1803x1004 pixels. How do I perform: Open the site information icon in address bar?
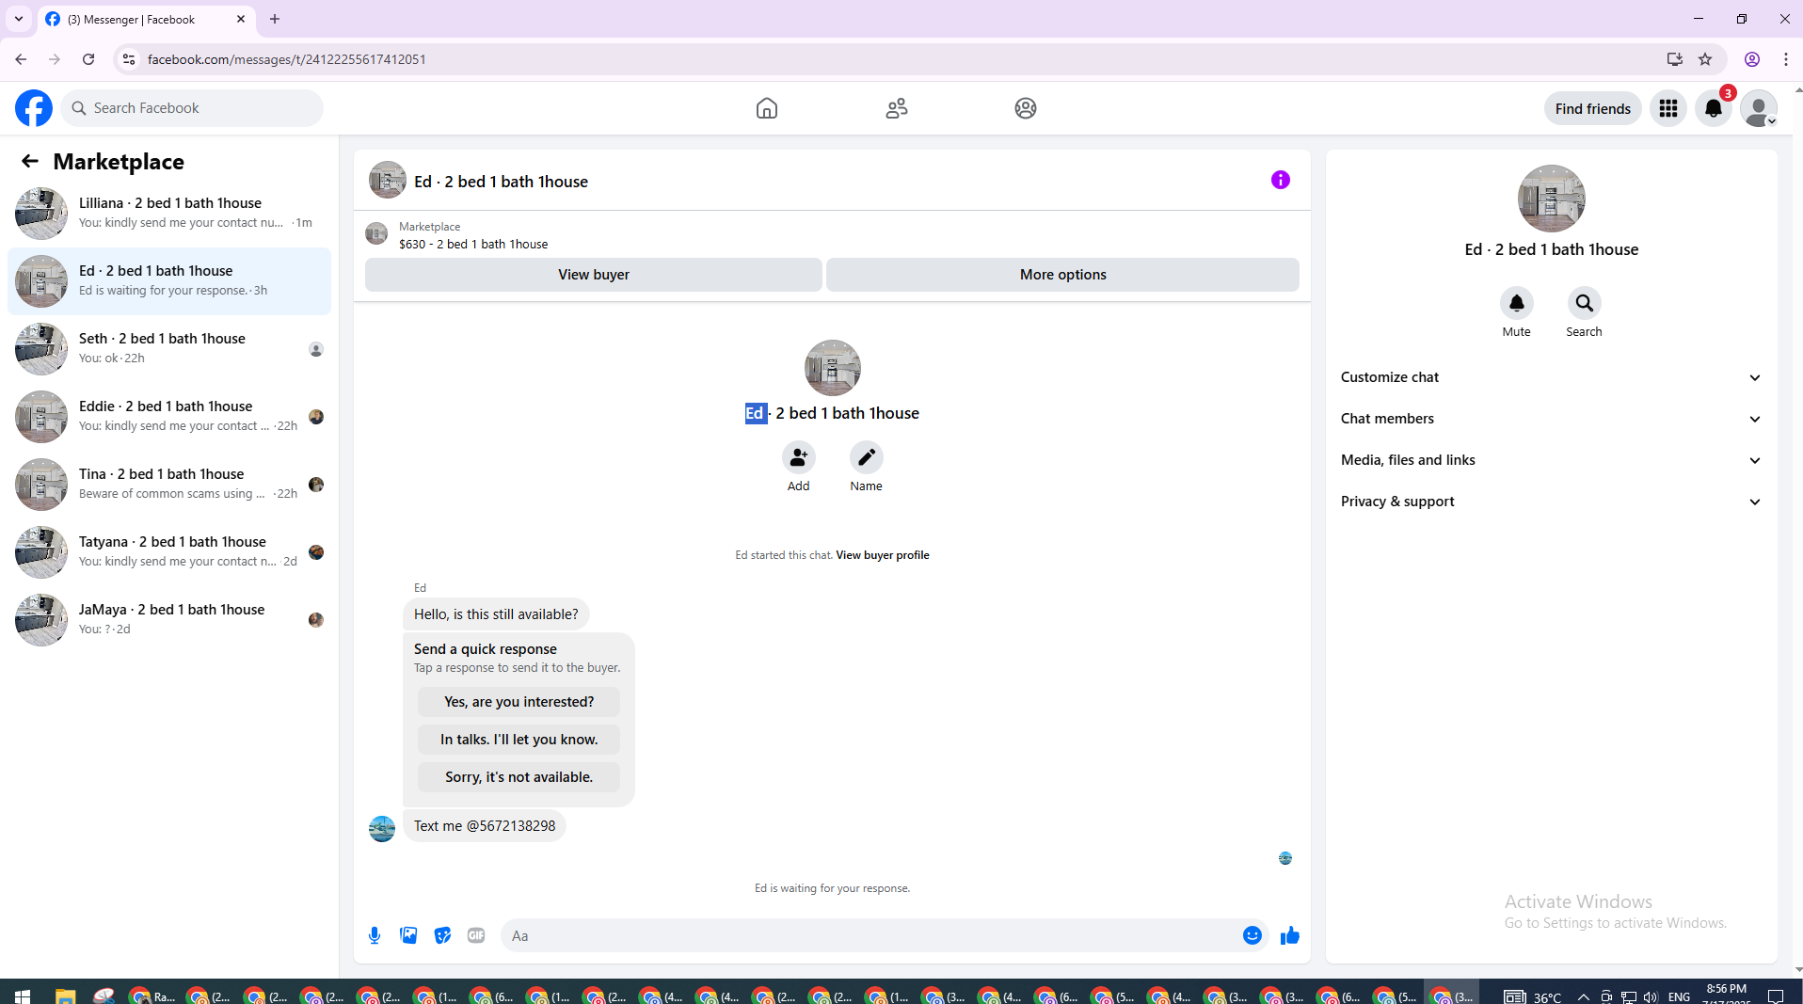[129, 59]
